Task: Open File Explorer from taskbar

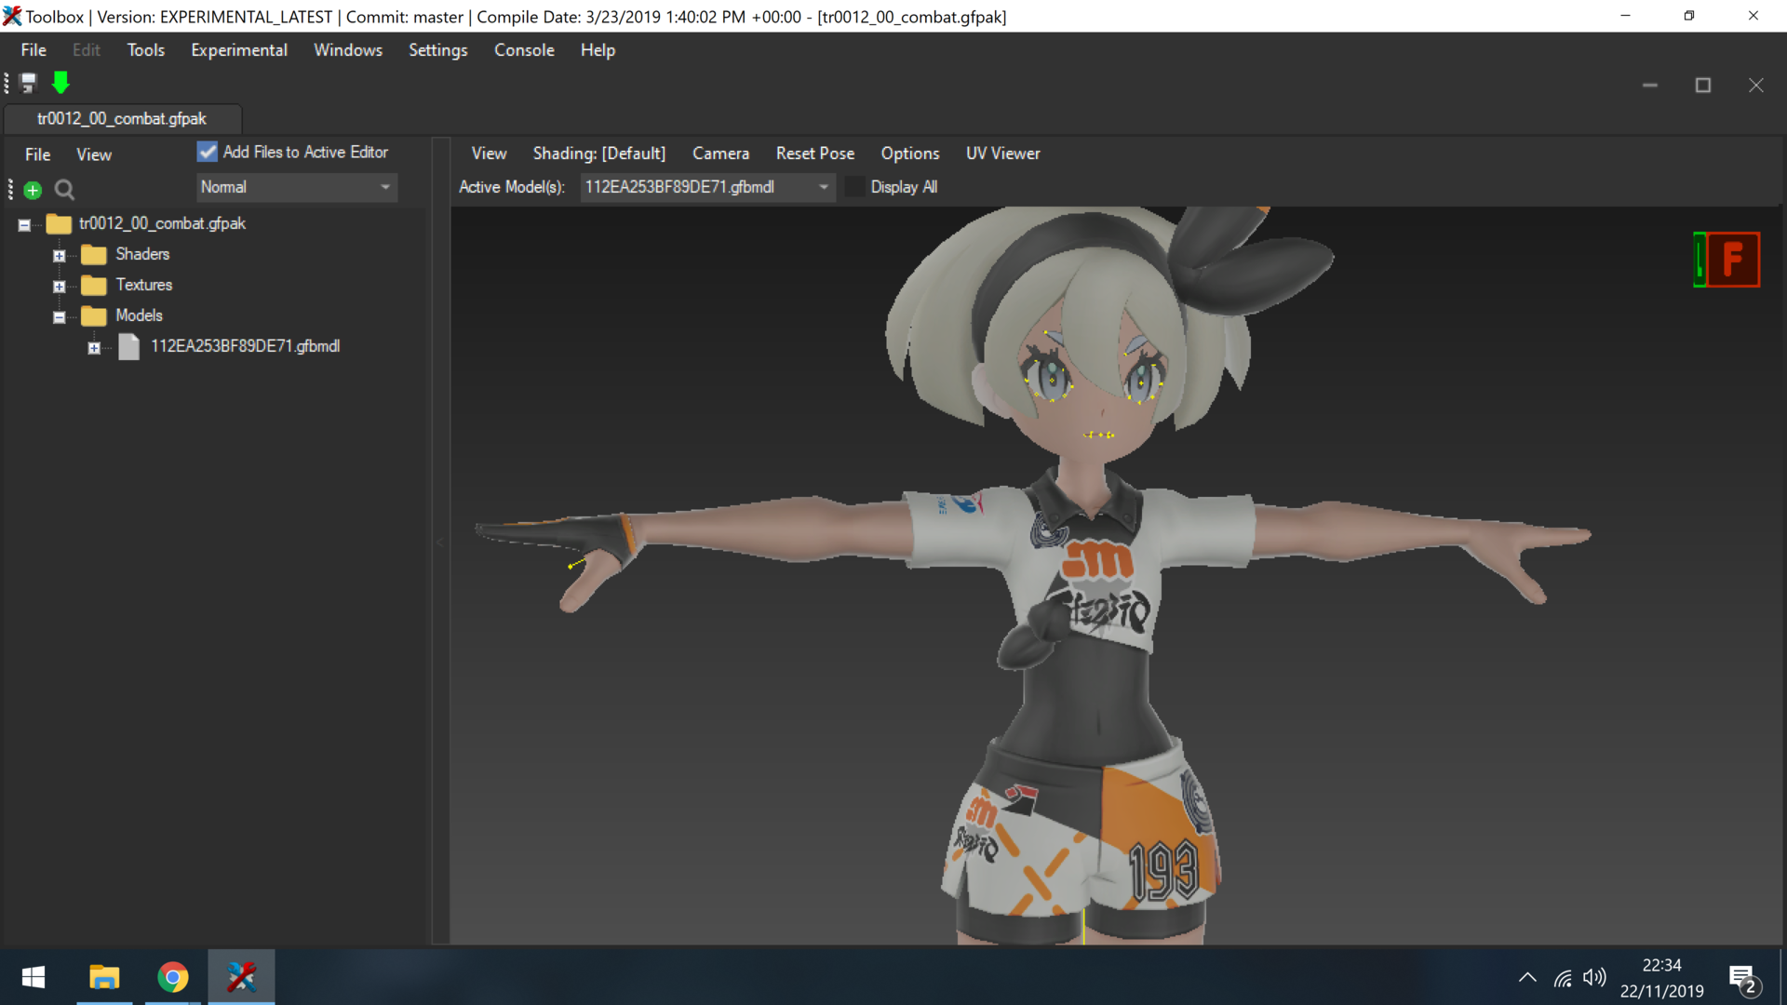Action: coord(104,977)
